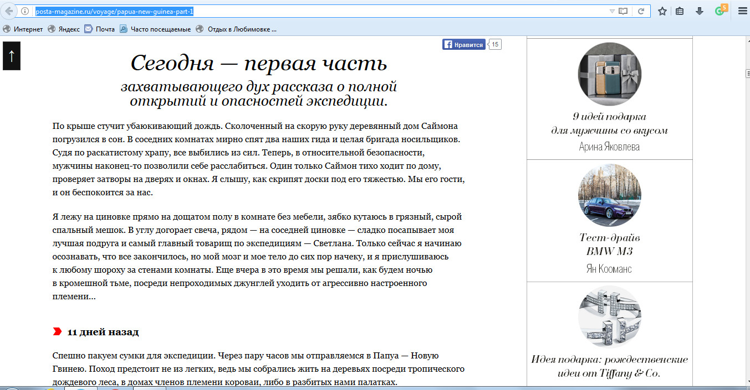750x390 pixels.
Task: Click the paragraph starting Я лежу на циновке
Action: click(257, 257)
